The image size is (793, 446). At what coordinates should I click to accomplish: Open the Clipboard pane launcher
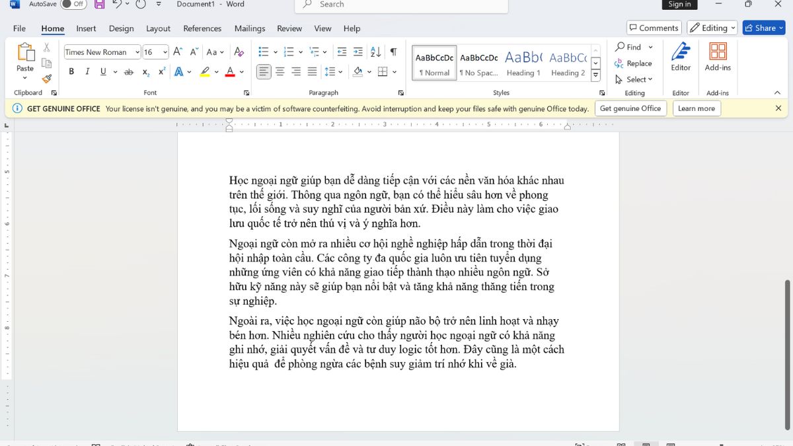pyautogui.click(x=54, y=93)
